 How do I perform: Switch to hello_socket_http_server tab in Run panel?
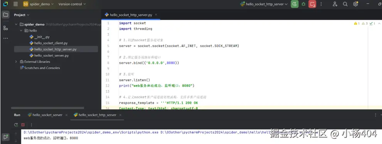click(x=95, y=115)
